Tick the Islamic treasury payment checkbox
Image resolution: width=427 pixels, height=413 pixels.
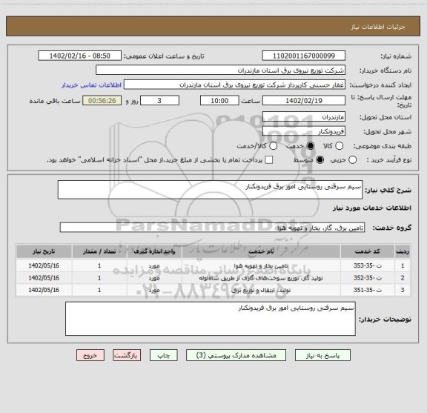tap(269, 160)
